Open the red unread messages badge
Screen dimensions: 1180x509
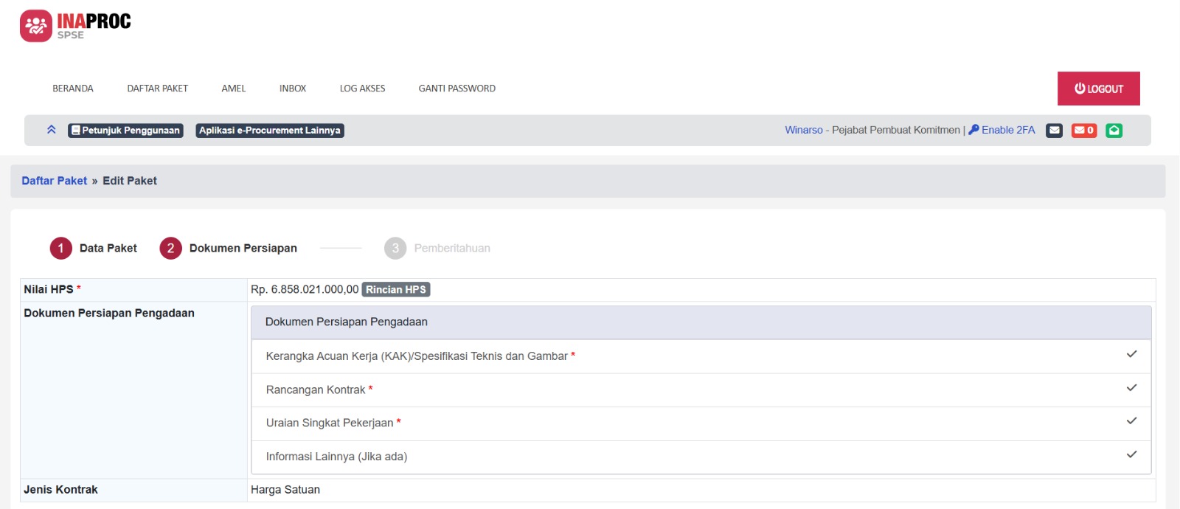tap(1083, 131)
